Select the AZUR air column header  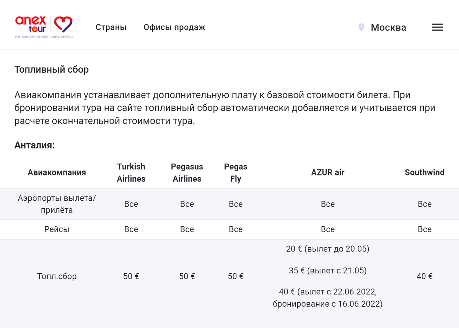(x=328, y=172)
